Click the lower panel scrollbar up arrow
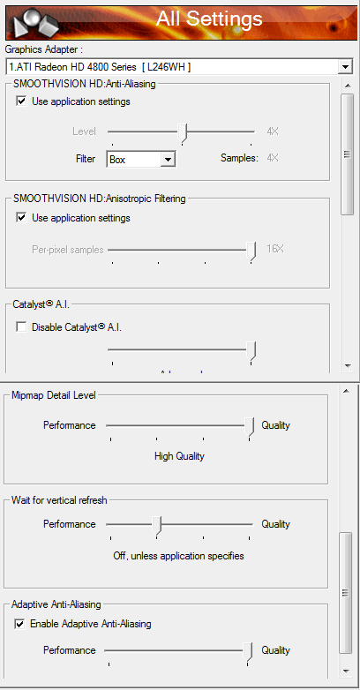This screenshot has width=360, height=690. click(x=346, y=391)
